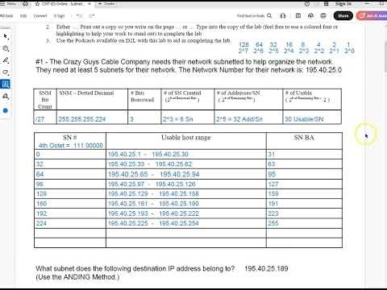The image size is (387, 290).
Task: Click the Share button
Action: [x=343, y=16]
